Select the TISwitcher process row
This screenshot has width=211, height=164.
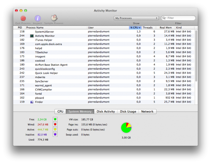[104, 52]
